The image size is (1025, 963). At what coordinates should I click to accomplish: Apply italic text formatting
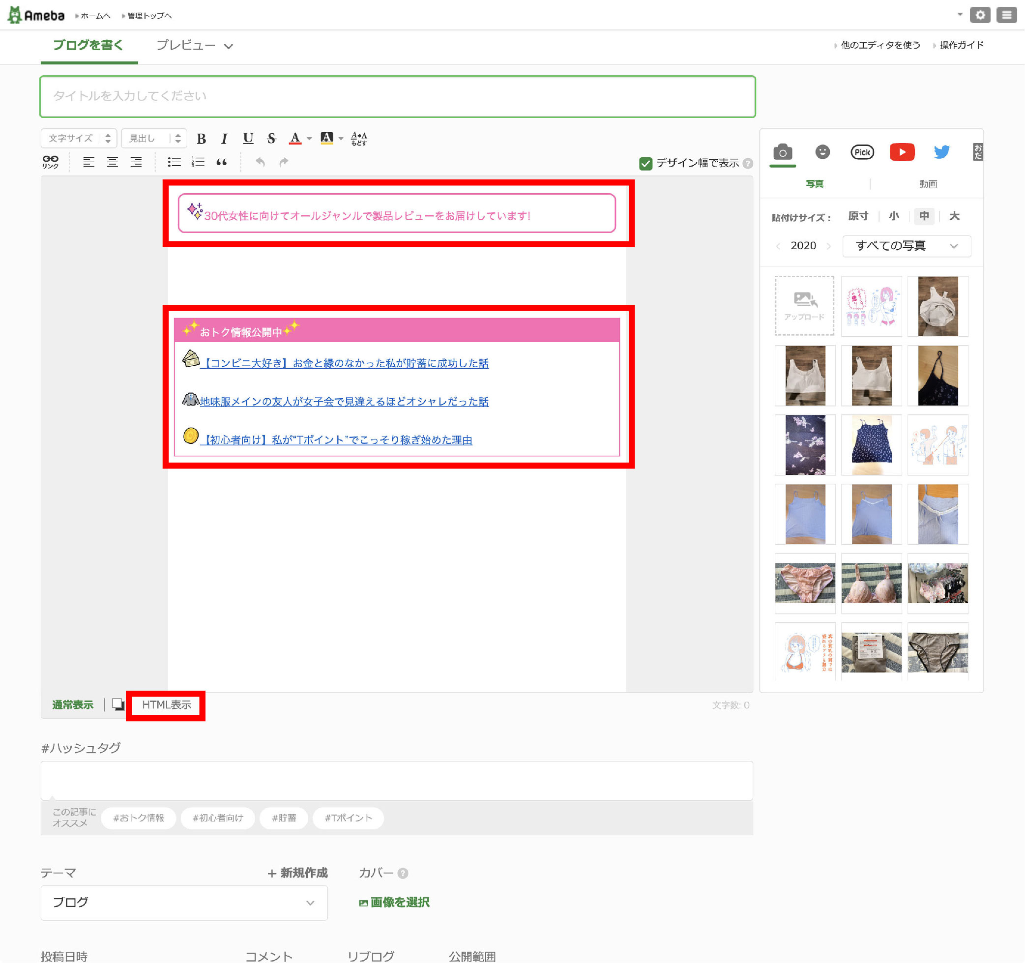[224, 138]
